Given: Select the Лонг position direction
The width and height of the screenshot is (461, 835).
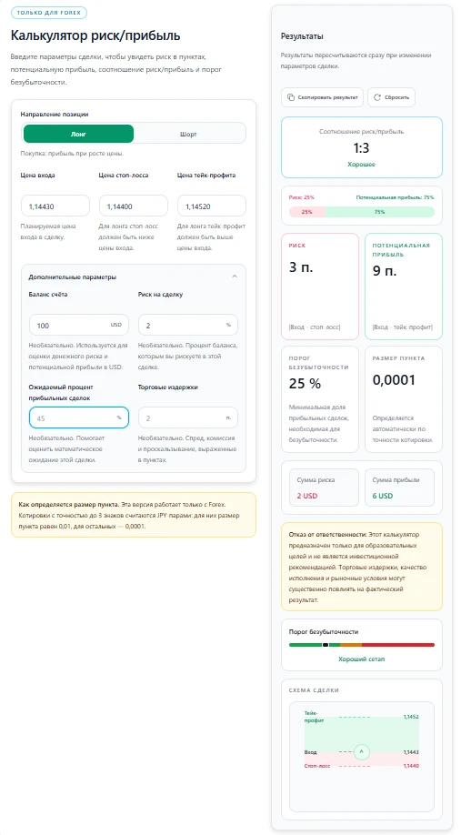Looking at the screenshot, I should tap(78, 134).
